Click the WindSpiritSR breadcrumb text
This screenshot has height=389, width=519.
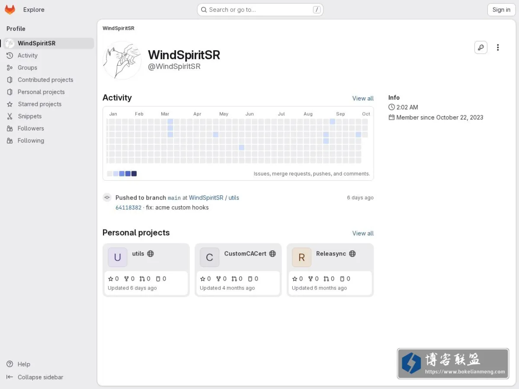pyautogui.click(x=119, y=28)
